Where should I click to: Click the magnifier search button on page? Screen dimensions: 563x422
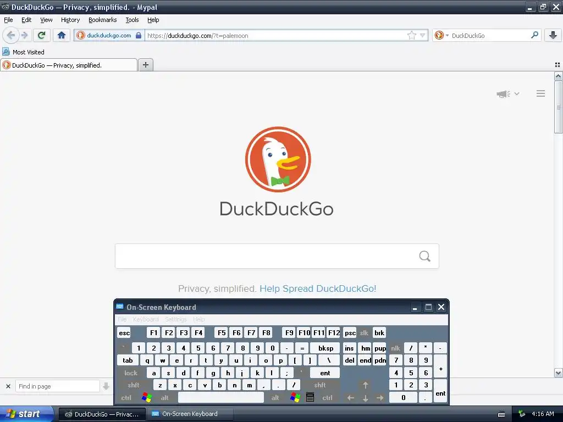(x=425, y=256)
